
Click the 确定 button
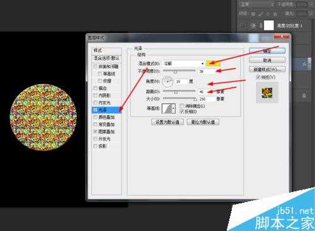(x=267, y=51)
